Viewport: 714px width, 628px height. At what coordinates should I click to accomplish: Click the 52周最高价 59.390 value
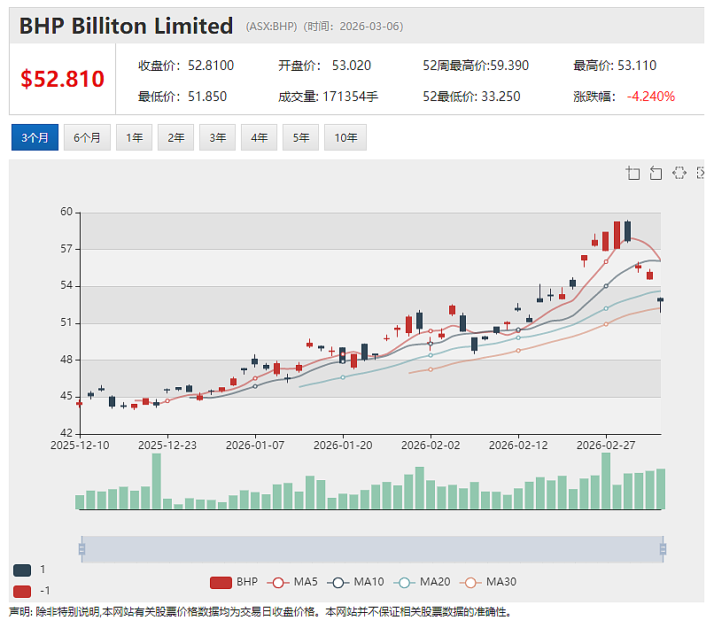pyautogui.click(x=509, y=66)
